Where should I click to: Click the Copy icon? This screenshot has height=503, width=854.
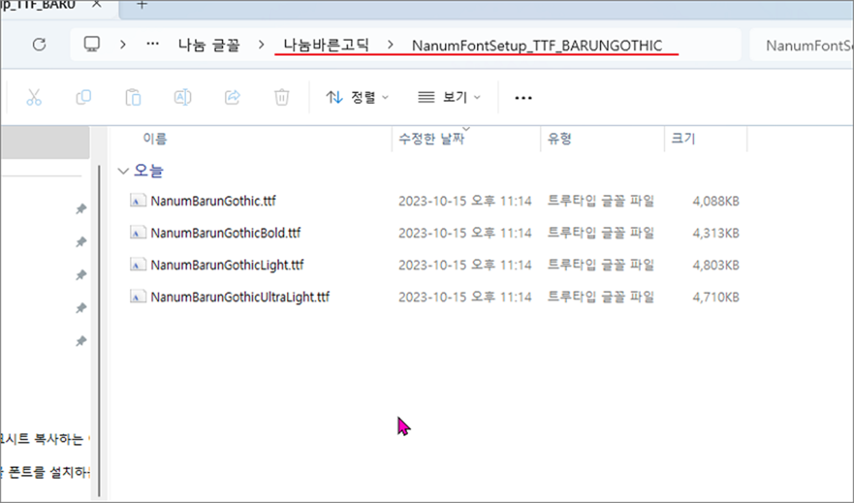click(83, 97)
